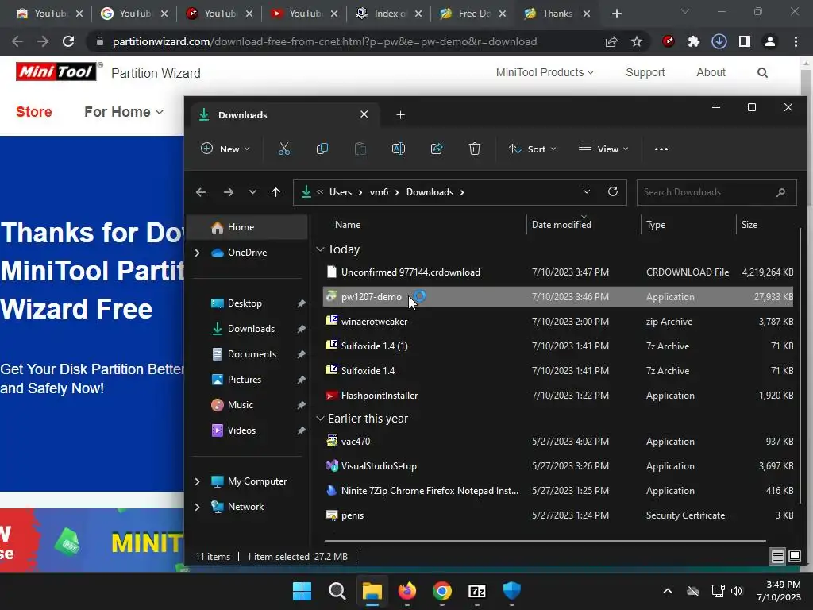Toggle Chrome side panel
Image resolution: width=813 pixels, height=610 pixels.
pos(745,41)
